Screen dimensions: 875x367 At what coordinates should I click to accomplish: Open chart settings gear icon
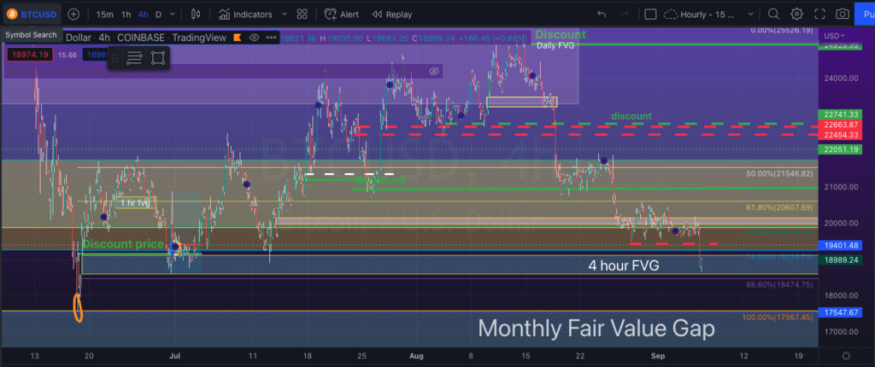pos(796,14)
